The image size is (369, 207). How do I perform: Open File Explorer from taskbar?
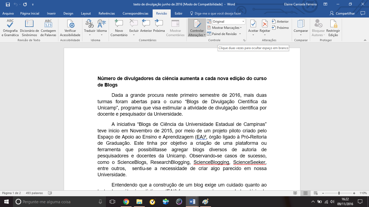139,202
